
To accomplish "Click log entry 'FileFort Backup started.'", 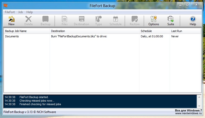I will coord(34,97).
